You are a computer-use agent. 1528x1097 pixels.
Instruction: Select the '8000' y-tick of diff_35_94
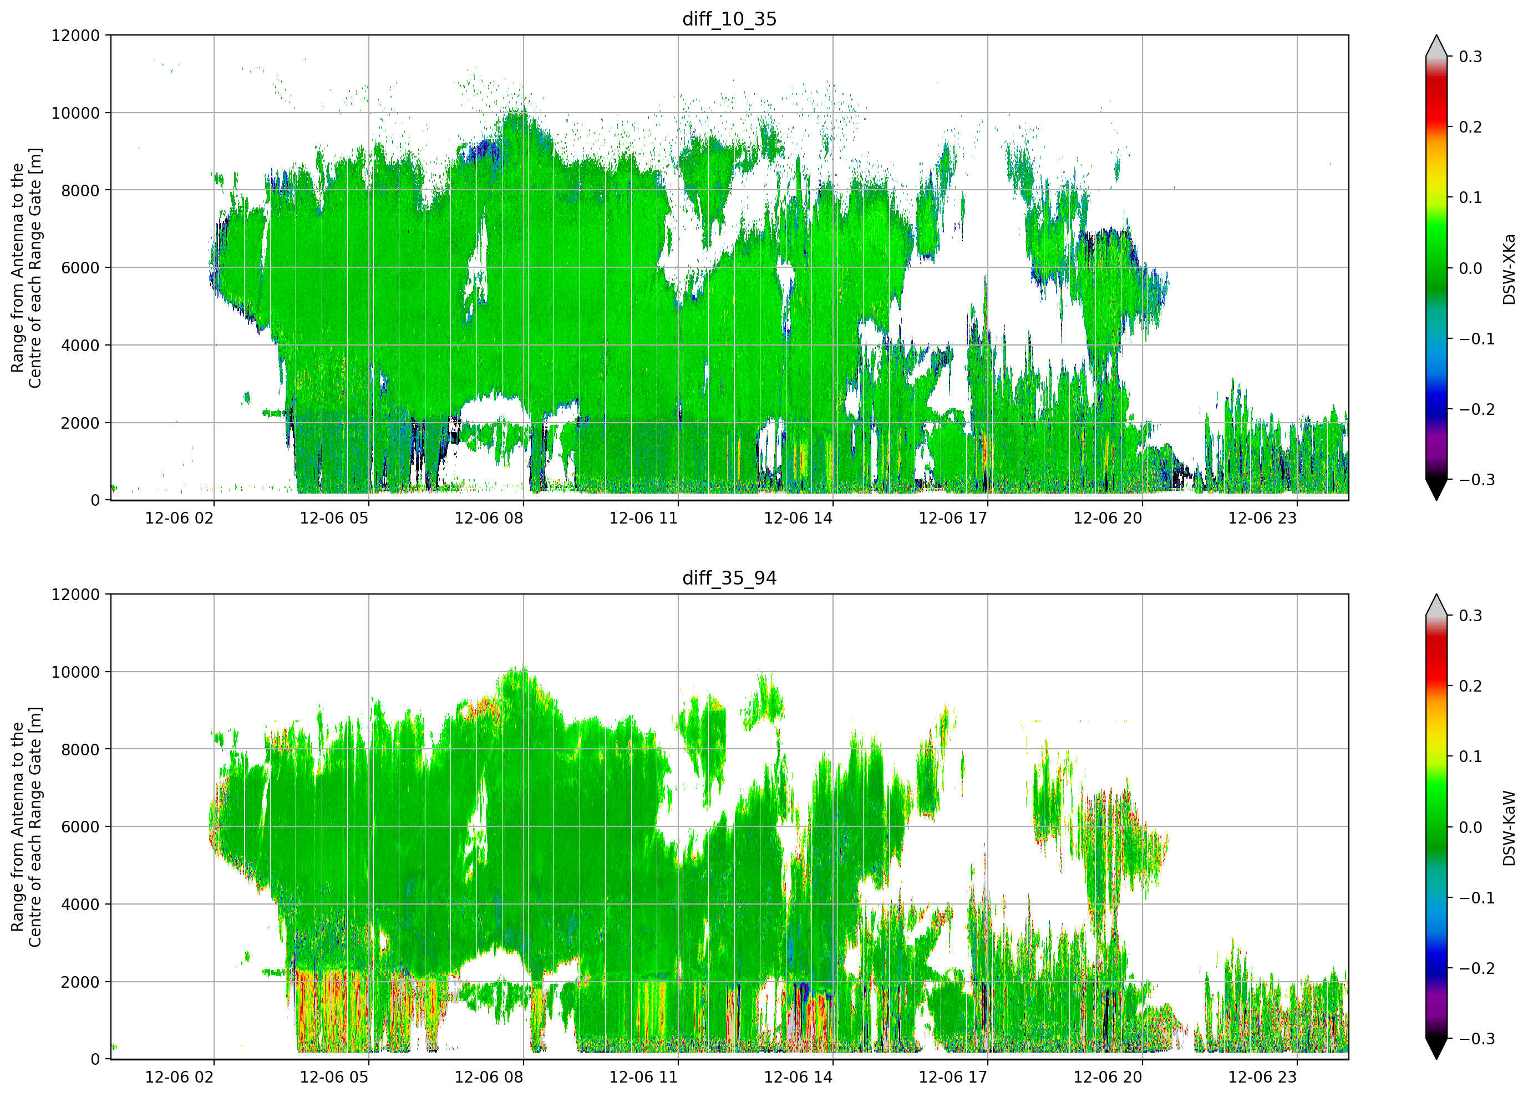pos(80,750)
